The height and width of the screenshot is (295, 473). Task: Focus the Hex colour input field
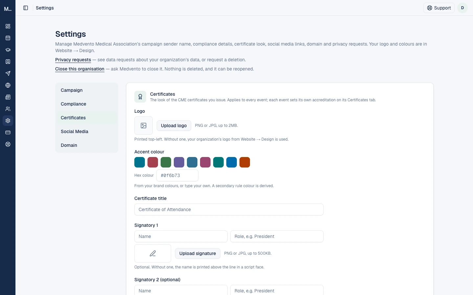(177, 175)
